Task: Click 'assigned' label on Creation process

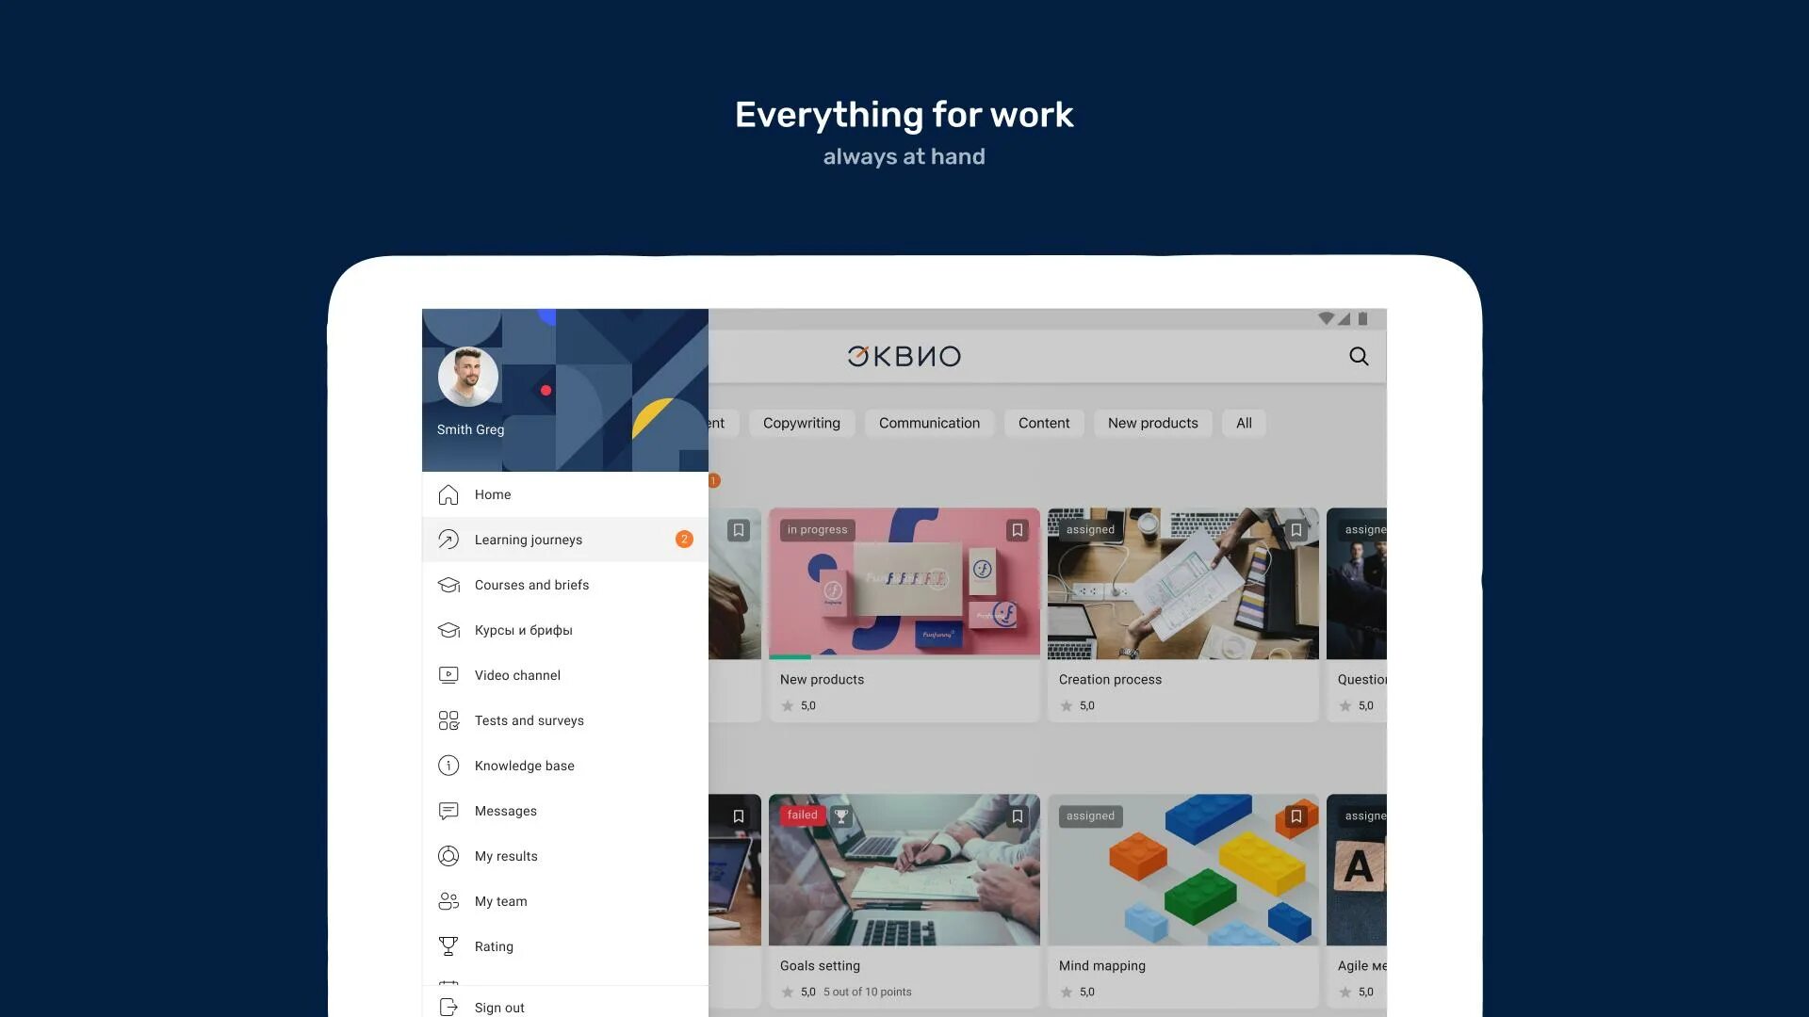Action: click(1090, 529)
